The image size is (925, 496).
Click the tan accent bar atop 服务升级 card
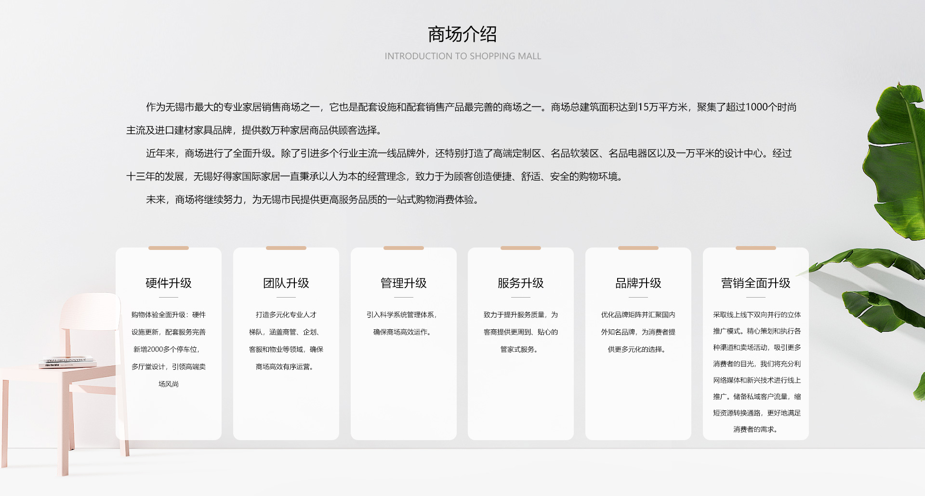coord(520,248)
